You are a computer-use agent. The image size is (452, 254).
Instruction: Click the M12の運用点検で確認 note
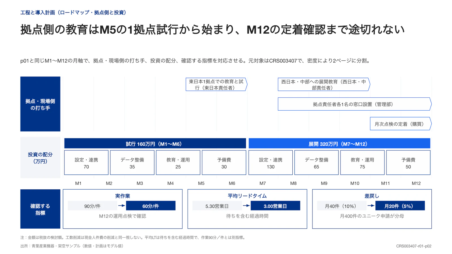[123, 216]
